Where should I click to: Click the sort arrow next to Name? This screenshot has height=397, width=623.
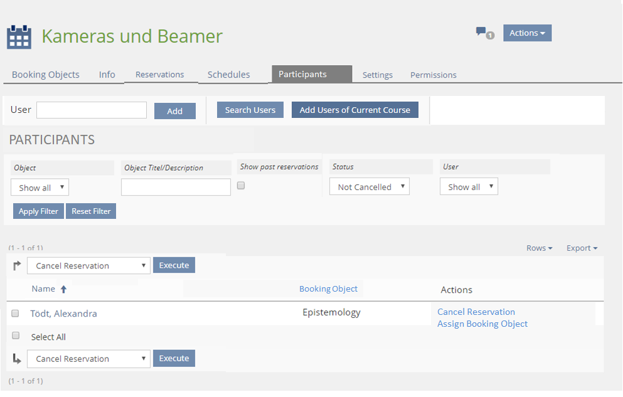click(63, 289)
